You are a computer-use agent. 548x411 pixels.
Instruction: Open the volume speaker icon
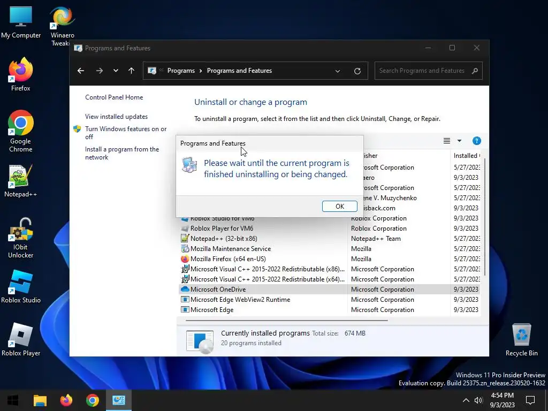[478, 400]
